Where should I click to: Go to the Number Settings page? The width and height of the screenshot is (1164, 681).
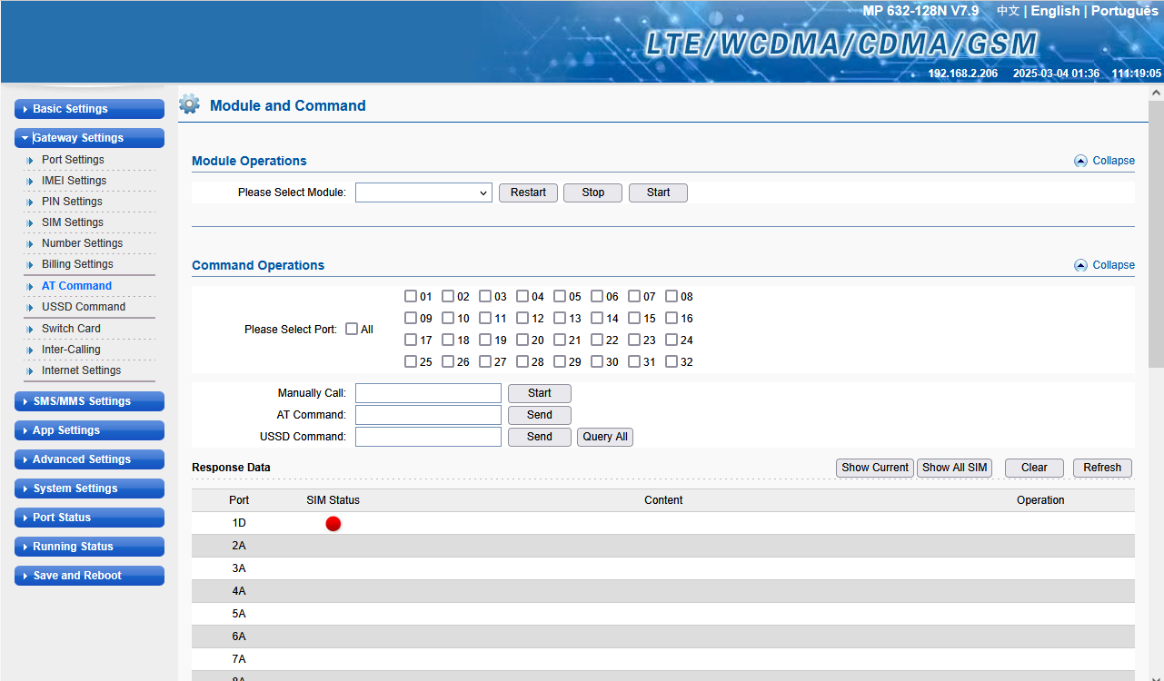pyautogui.click(x=82, y=243)
